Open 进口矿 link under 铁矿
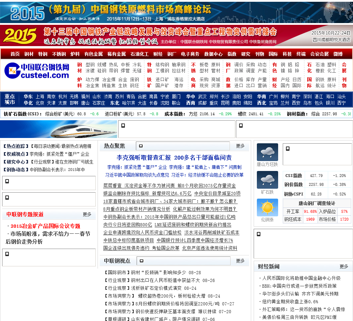Screen dimensions: 353x321 [x=162, y=79]
